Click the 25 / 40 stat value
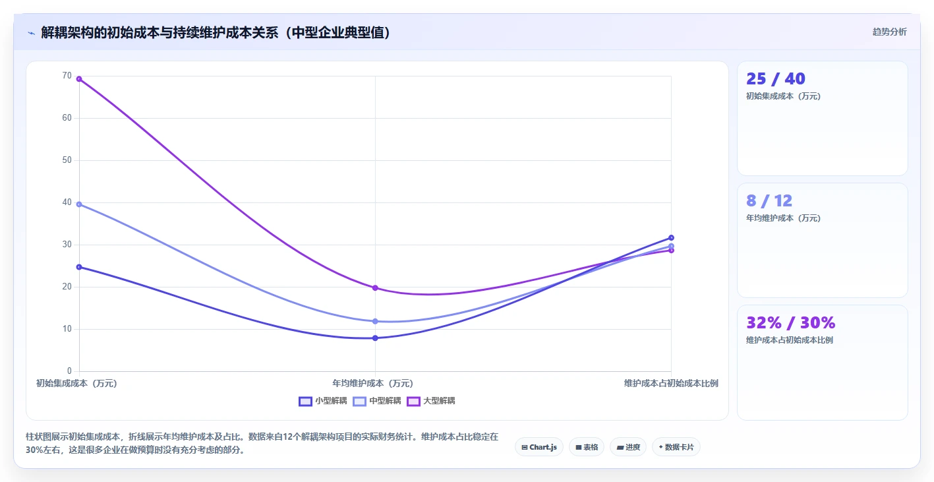The image size is (934, 482). point(775,79)
